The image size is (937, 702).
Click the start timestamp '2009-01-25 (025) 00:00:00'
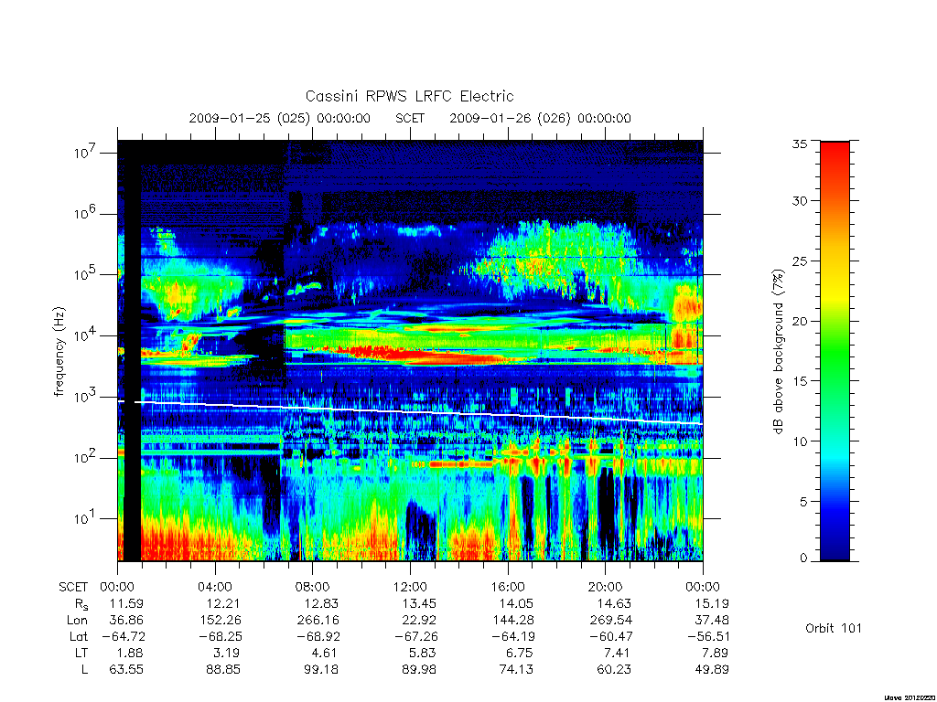(x=280, y=118)
